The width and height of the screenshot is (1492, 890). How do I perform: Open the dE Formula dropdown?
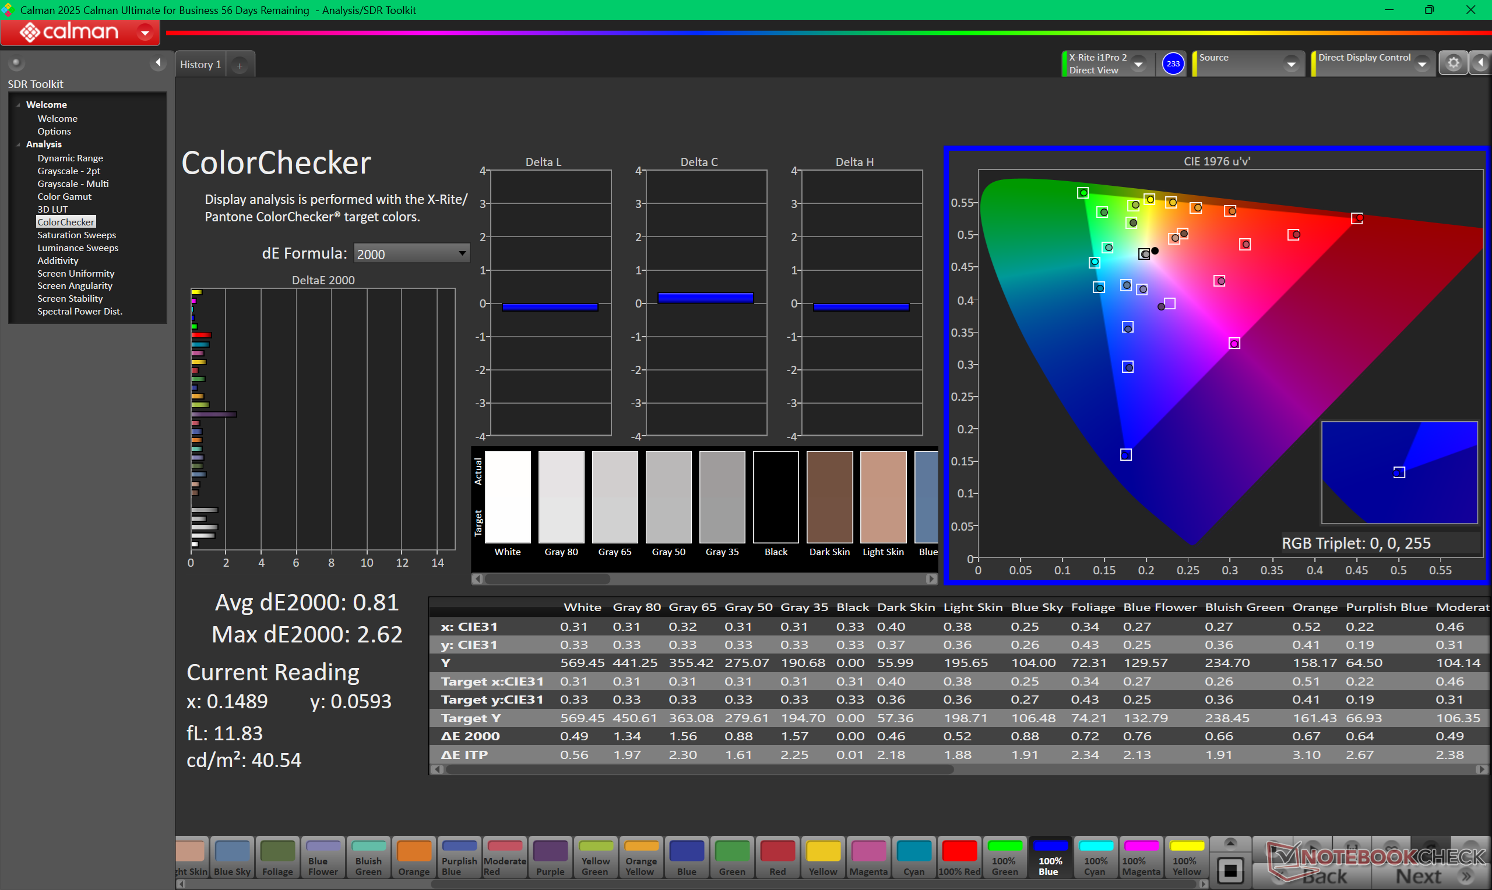coord(411,254)
